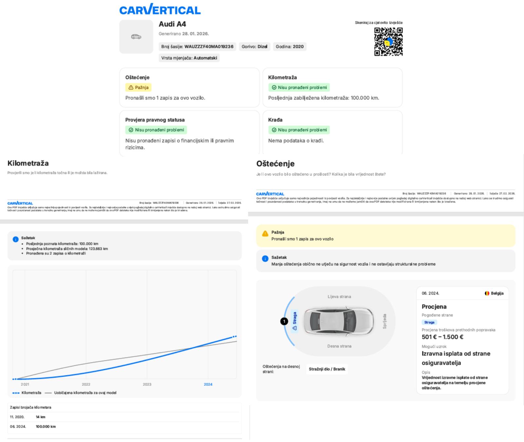
Task: Click the green check badge under Krađa
Action: (x=299, y=130)
